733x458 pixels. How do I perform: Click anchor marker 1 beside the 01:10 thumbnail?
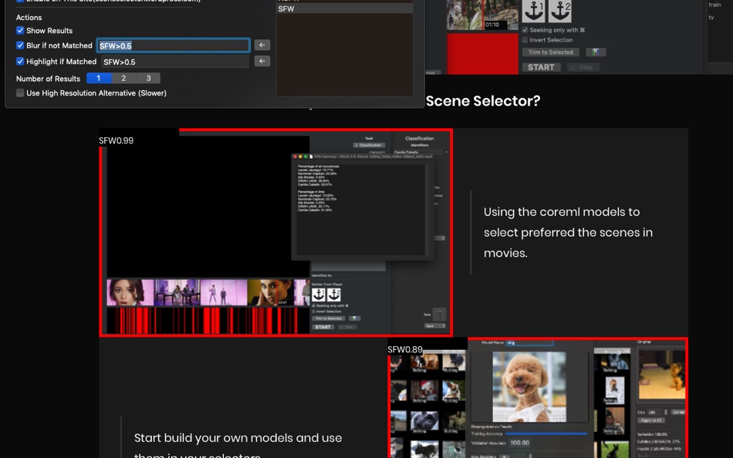tap(533, 11)
